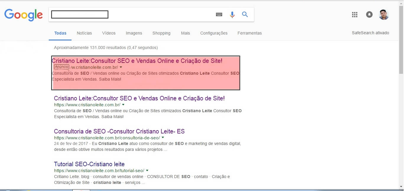
Task: Open the ad result title Cristiano Leite
Action: (137, 61)
